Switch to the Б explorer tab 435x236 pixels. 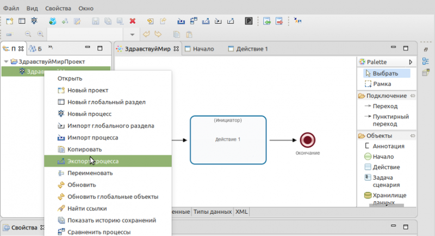35,49
